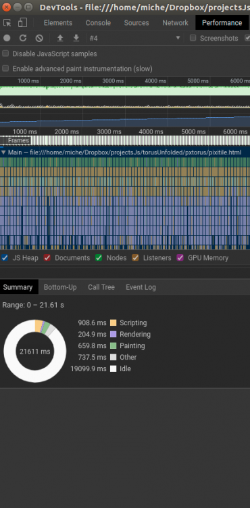Switch to the Network tab
This screenshot has width=250, height=508.
[x=176, y=22]
